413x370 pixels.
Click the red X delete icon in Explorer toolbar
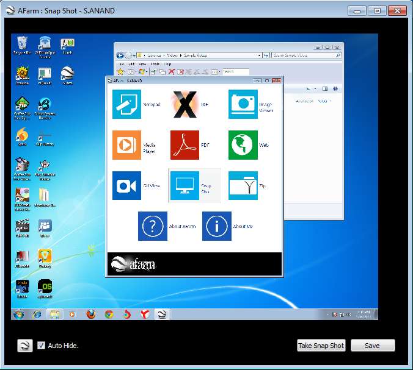[172, 71]
